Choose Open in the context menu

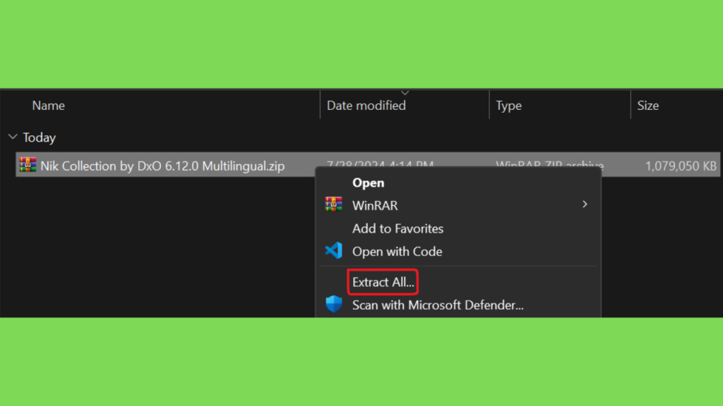pos(368,183)
